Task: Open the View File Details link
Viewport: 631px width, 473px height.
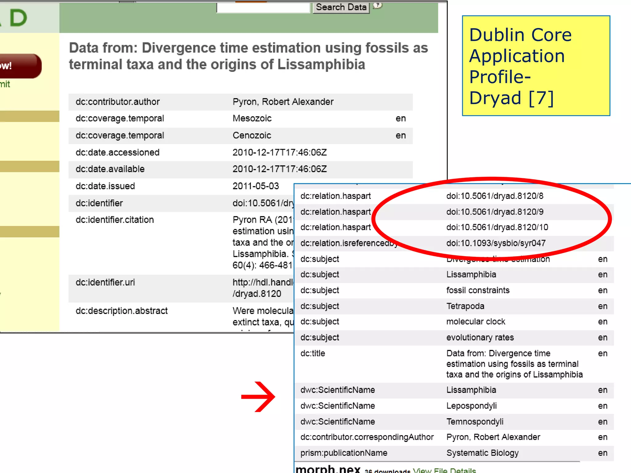Action: [x=444, y=470]
